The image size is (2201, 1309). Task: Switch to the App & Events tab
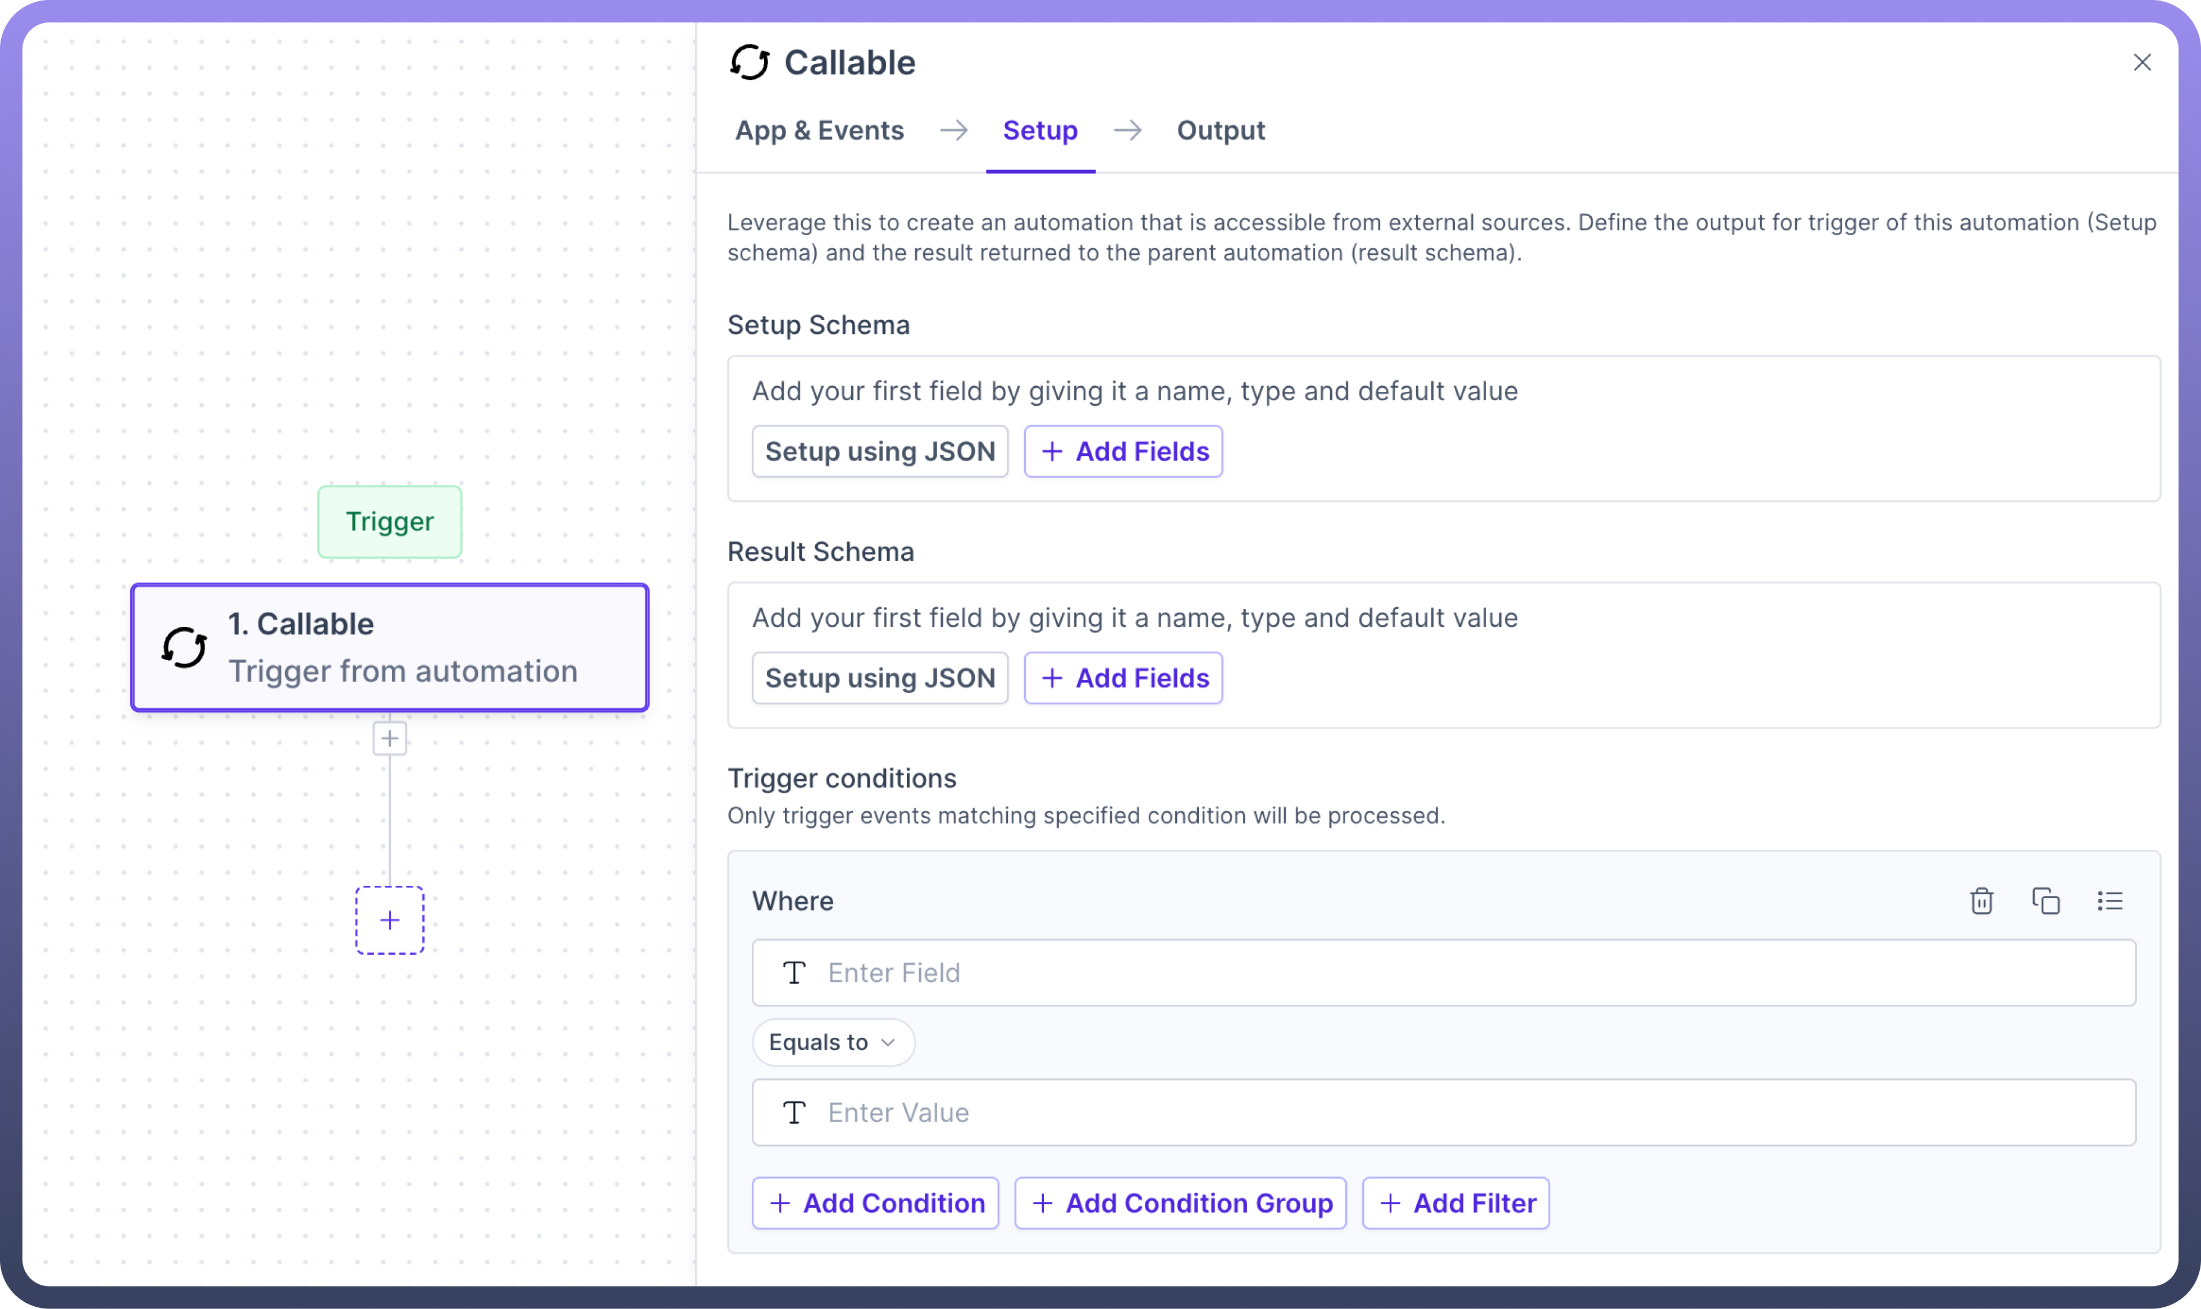pos(820,131)
